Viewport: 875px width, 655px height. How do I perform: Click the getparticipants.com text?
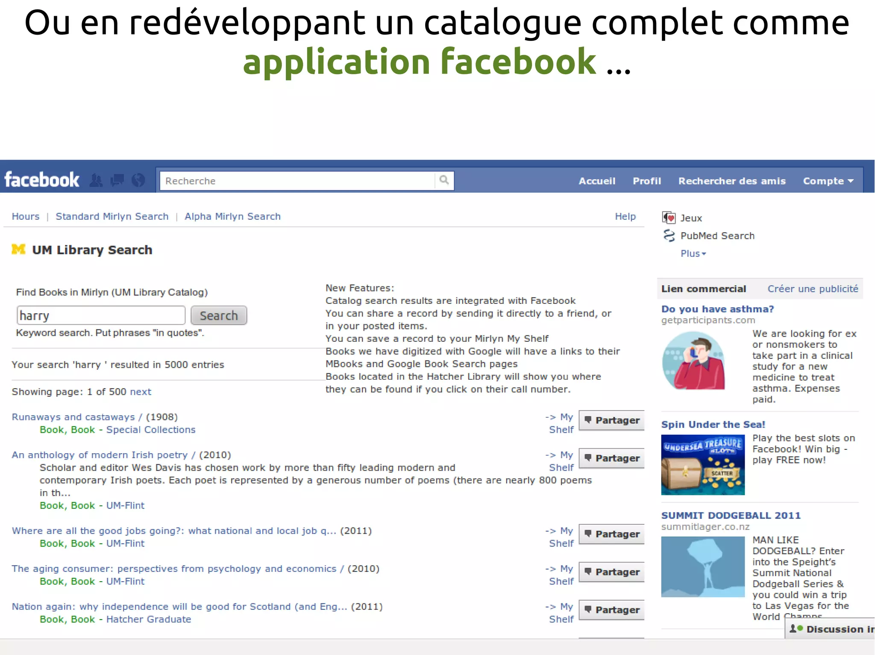[x=708, y=320]
